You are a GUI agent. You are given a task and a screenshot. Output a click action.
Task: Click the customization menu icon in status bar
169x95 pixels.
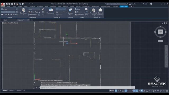pyautogui.click(x=167, y=91)
